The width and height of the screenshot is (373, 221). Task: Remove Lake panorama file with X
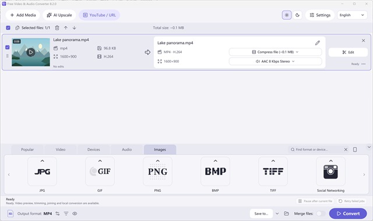363,41
